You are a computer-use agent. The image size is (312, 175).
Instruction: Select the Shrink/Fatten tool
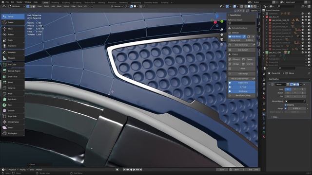click(x=13, y=122)
